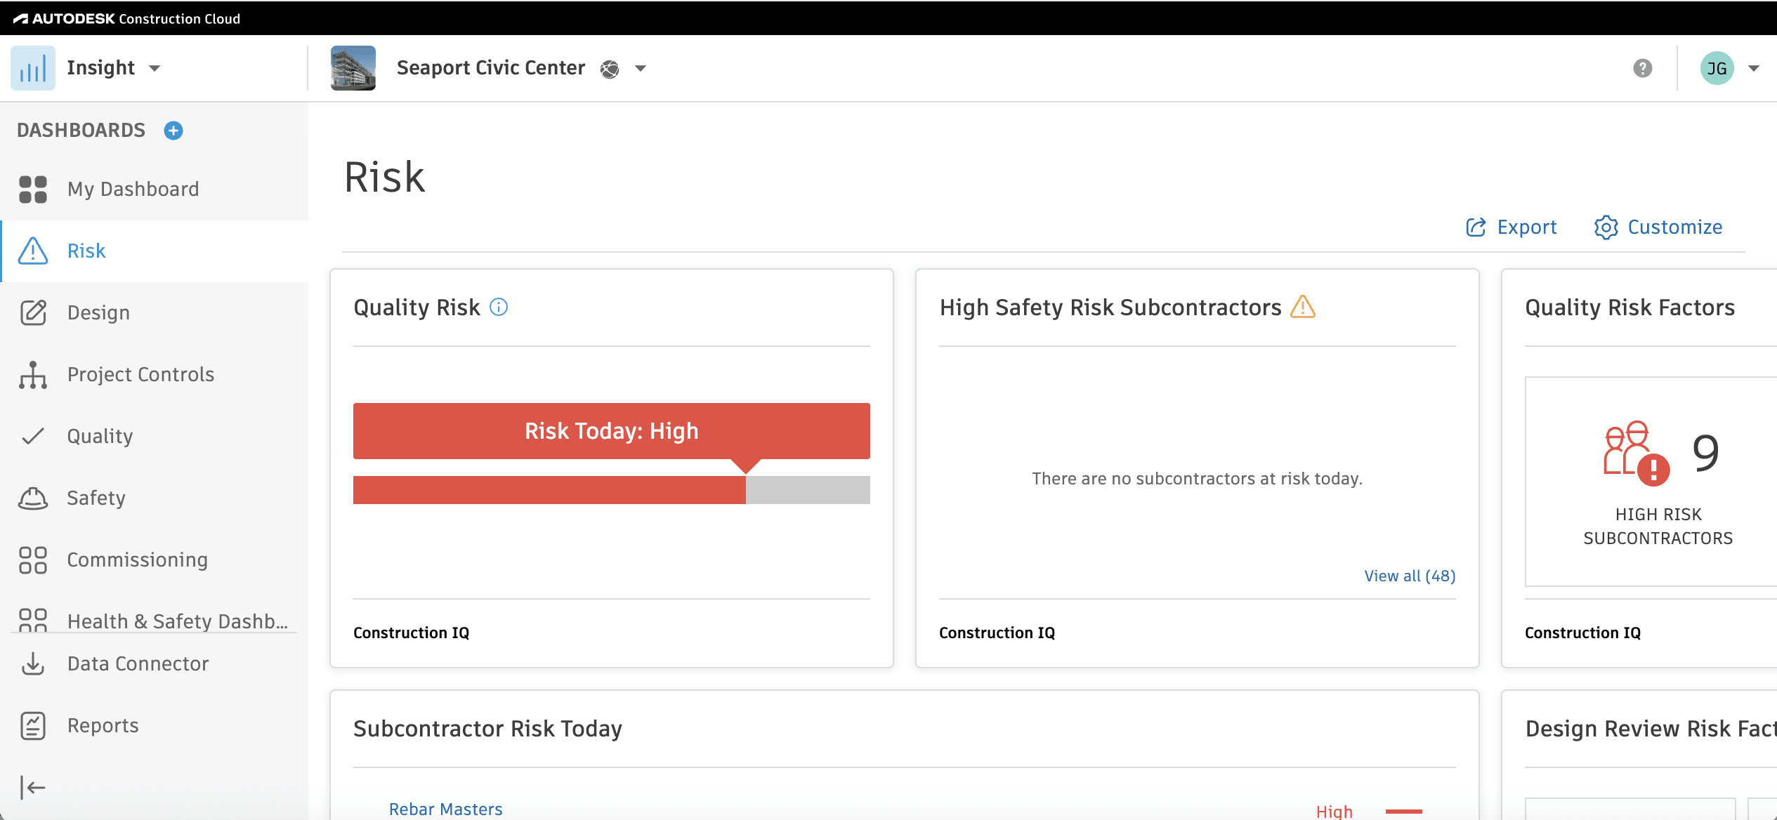1777x820 pixels.
Task: Select the Risk warning triangle icon in sidebar
Action: tap(32, 251)
